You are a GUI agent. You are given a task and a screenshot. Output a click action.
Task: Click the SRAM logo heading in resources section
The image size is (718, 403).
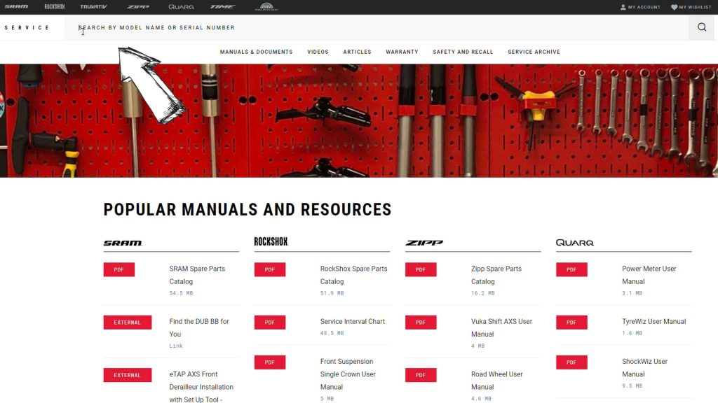tap(123, 243)
